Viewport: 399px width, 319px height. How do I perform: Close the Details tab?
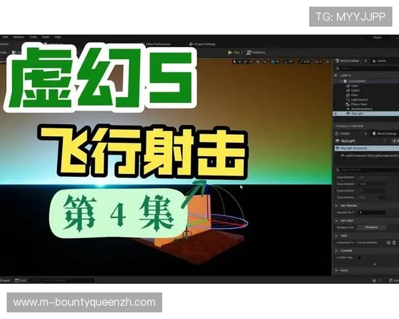[x=366, y=134]
